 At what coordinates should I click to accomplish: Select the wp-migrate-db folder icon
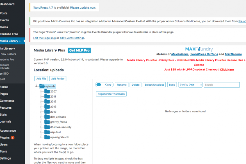point(47,137)
